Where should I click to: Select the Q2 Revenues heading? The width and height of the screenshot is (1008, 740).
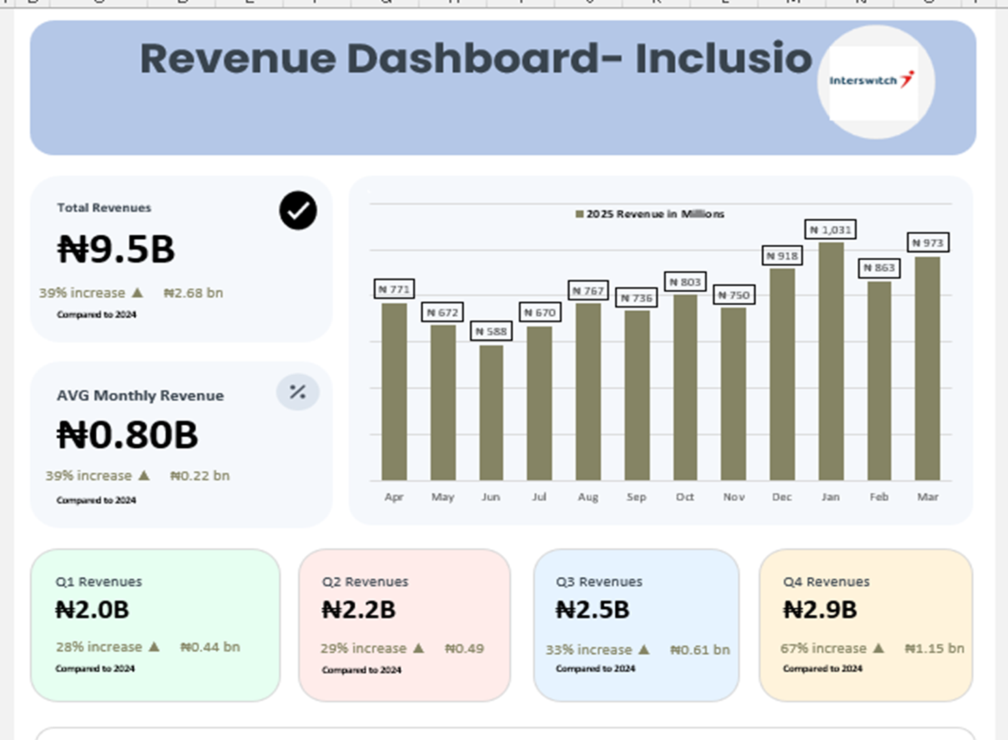pos(365,582)
